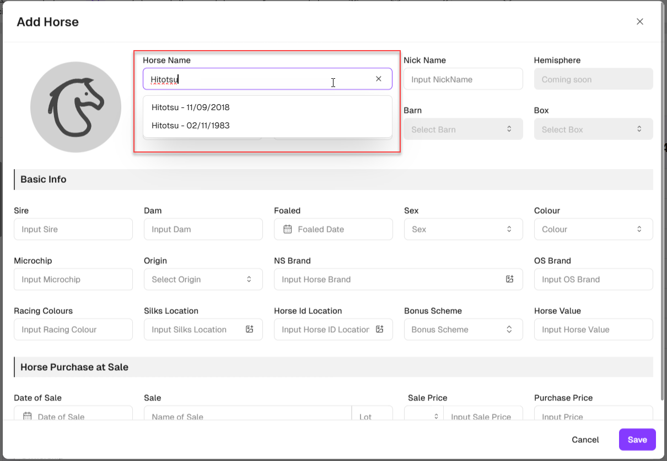This screenshot has width=667, height=461.
Task: Click the image icon in Horse Id Location
Action: pos(379,329)
